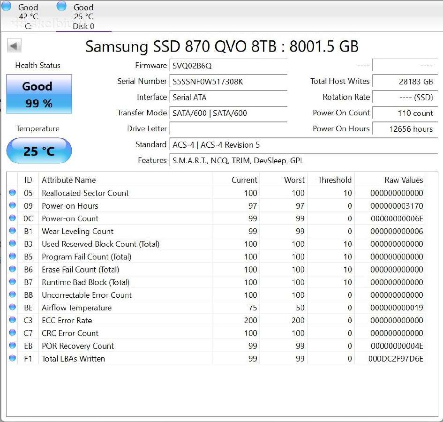This screenshot has height=422, width=443.
Task: Click the Current column header
Action: click(x=236, y=180)
